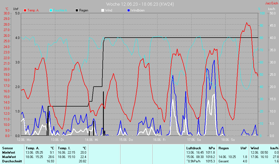The height and width of the screenshot is (164, 279).
Task: Click the cyan '100' humidity axis value
Action: pyautogui.click(x=262, y=13)
